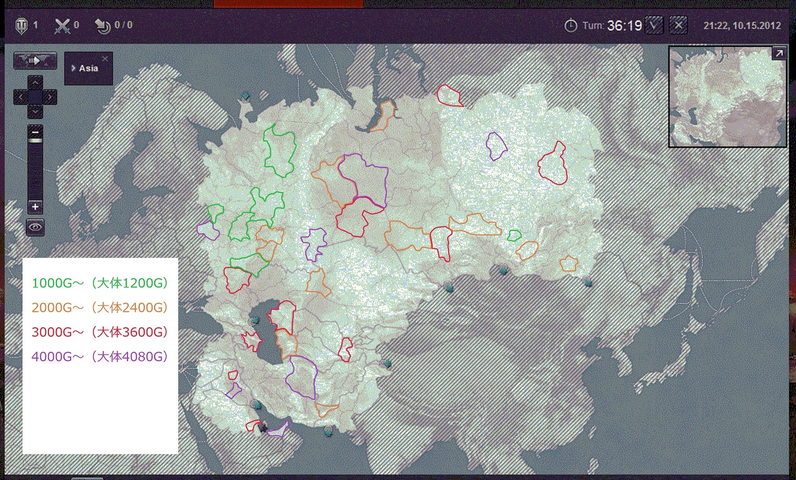This screenshot has width=796, height=480.
Task: Click the 0 / 0 counter text
Action: pyautogui.click(x=123, y=25)
